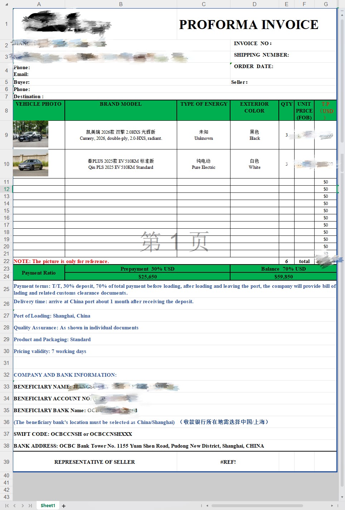The width and height of the screenshot is (345, 510).
Task: Click the Port of Loading: Shanghai cell
Action: [175, 315]
